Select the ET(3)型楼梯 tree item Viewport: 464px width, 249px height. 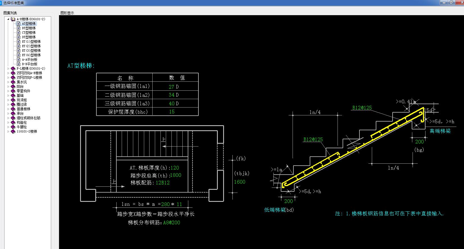31,51
